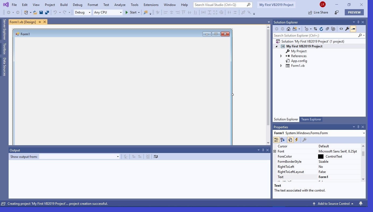Click the Property Pages wrench in Properties panel
This screenshot has width=373, height=212.
tap(304, 140)
